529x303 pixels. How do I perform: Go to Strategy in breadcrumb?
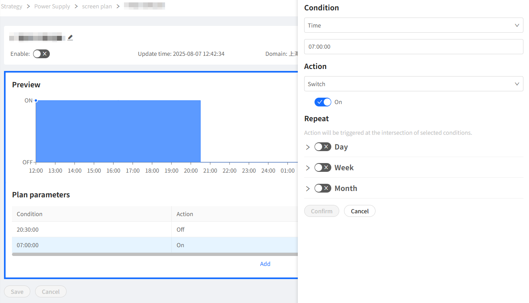[x=12, y=6]
